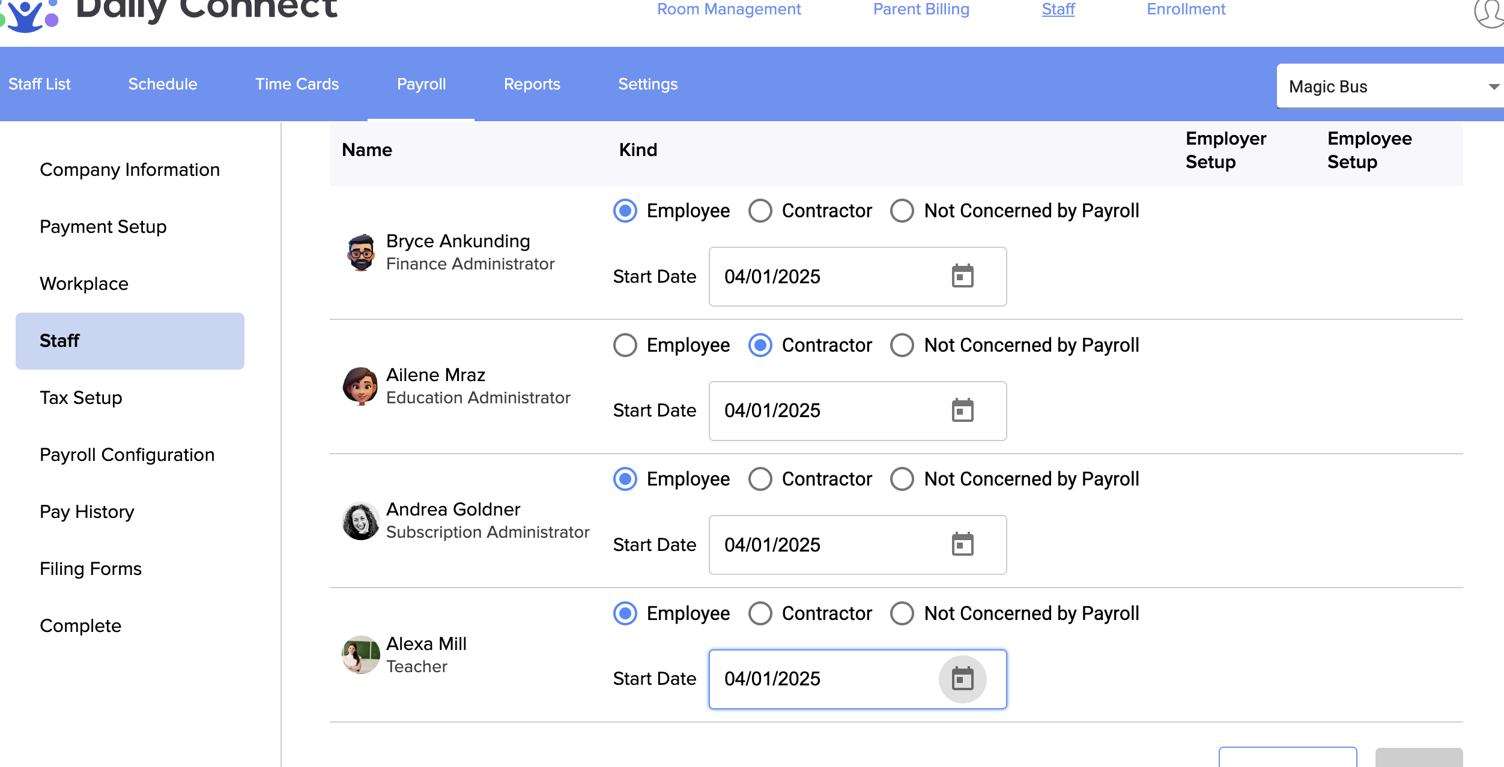Open calendar picker for Ailene Mraz's start date

(962, 411)
